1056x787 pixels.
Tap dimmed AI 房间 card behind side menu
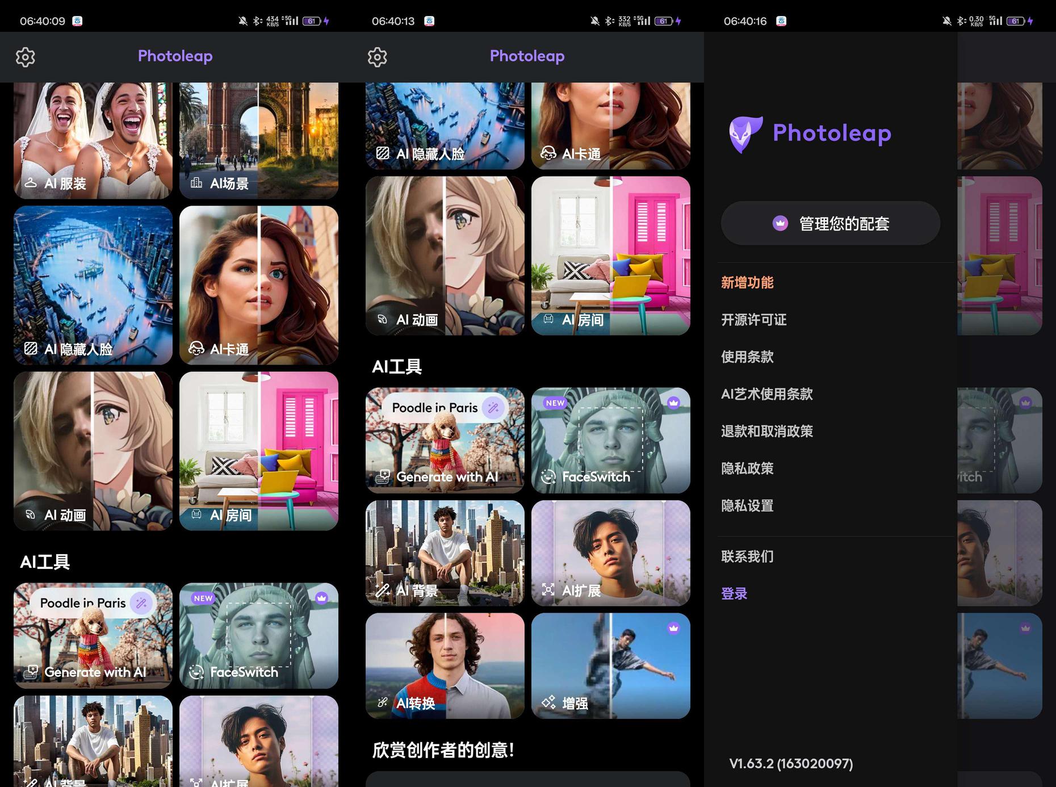pos(1000,256)
